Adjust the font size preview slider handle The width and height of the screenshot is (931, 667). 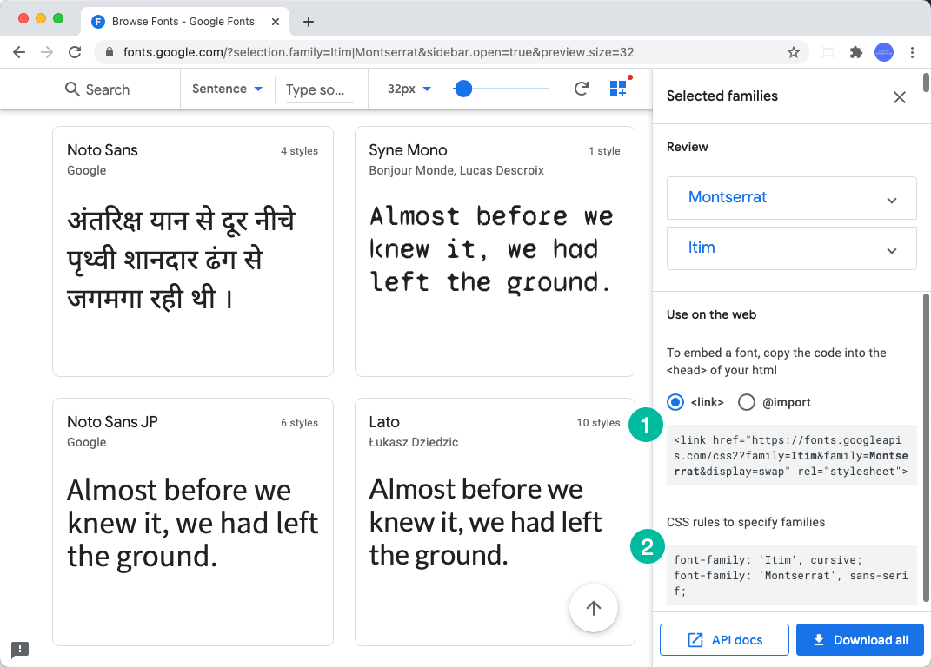click(x=463, y=89)
